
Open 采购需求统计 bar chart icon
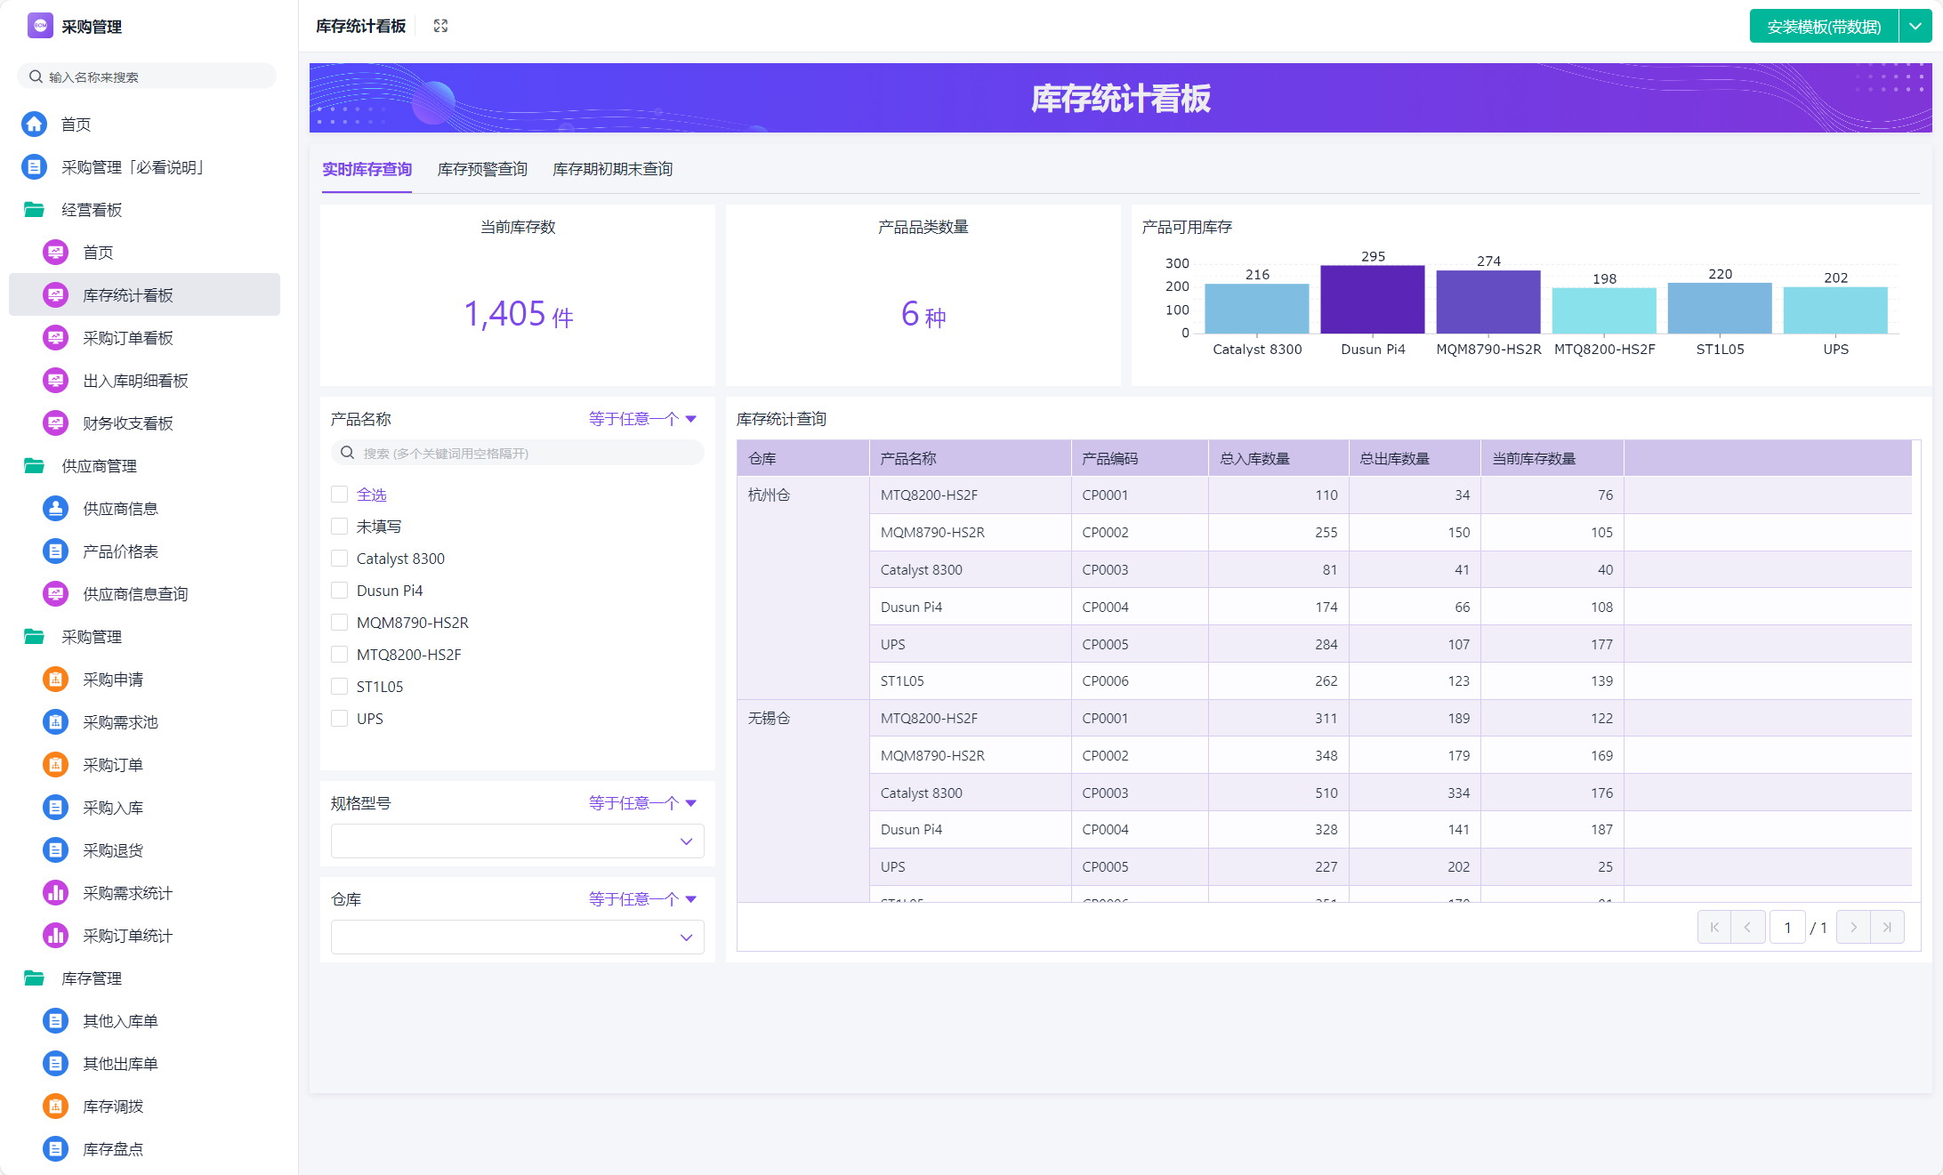(x=55, y=893)
